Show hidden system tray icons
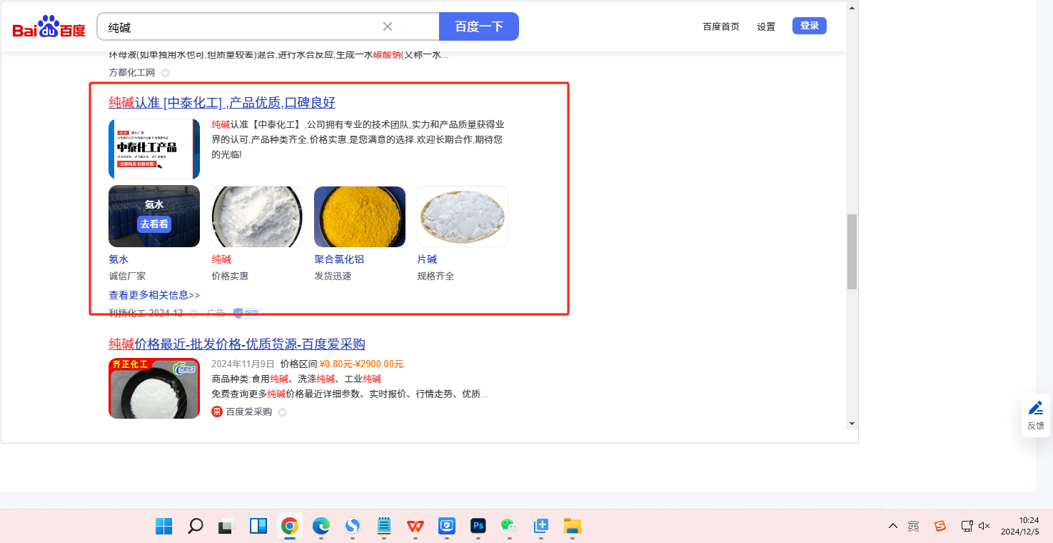This screenshot has width=1053, height=543. 893,527
